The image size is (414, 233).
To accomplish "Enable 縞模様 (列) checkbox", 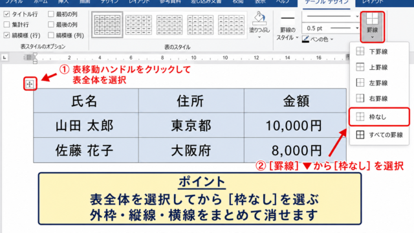I will pos(51,35).
